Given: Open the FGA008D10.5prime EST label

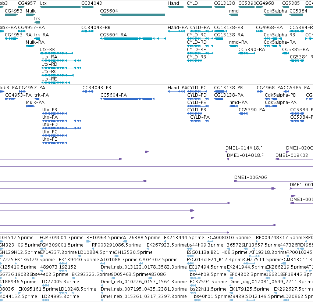Looking at the screenshot, I should (229, 238).
